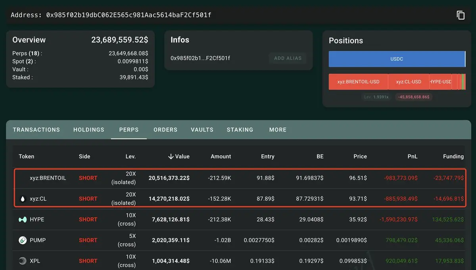Click the Spot (2) value 0.0099811$

click(133, 62)
